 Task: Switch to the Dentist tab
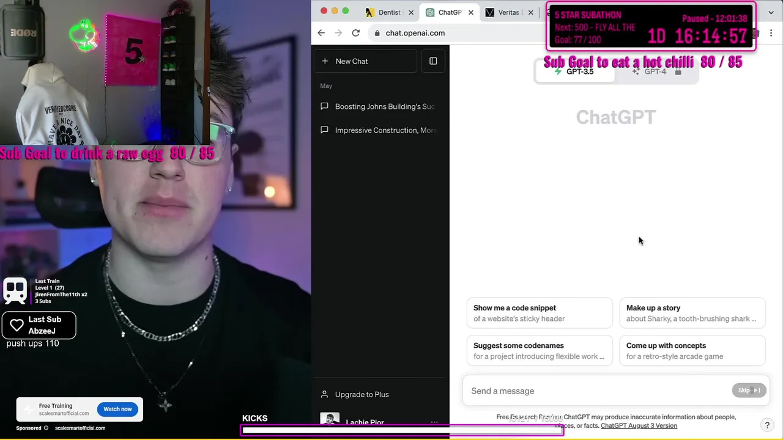coord(390,12)
